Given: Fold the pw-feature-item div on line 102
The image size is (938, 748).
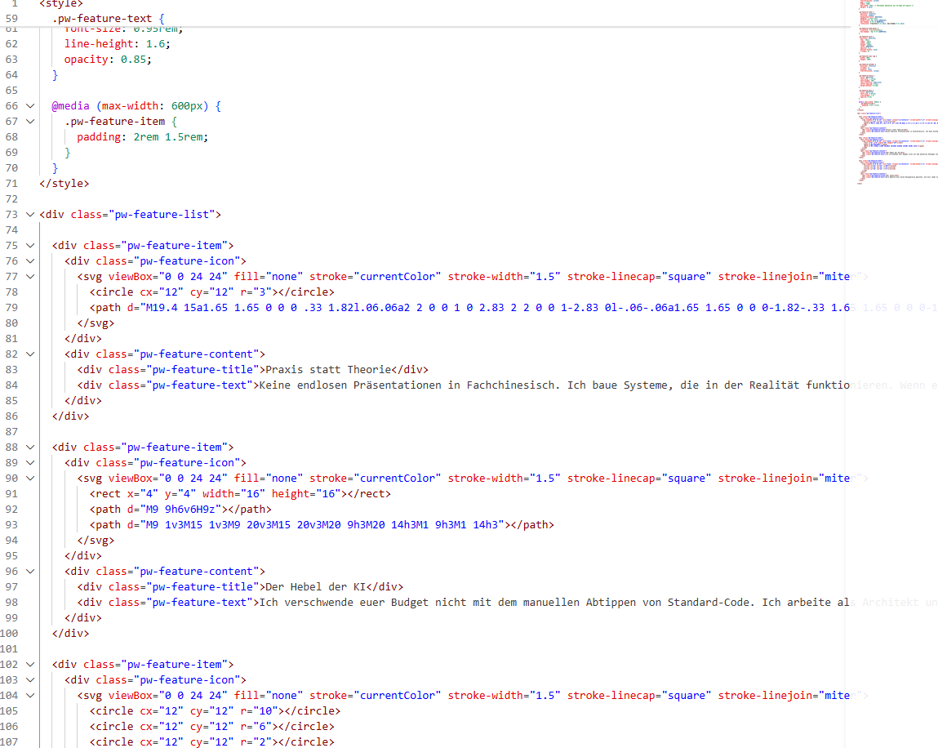Looking at the screenshot, I should [x=30, y=664].
